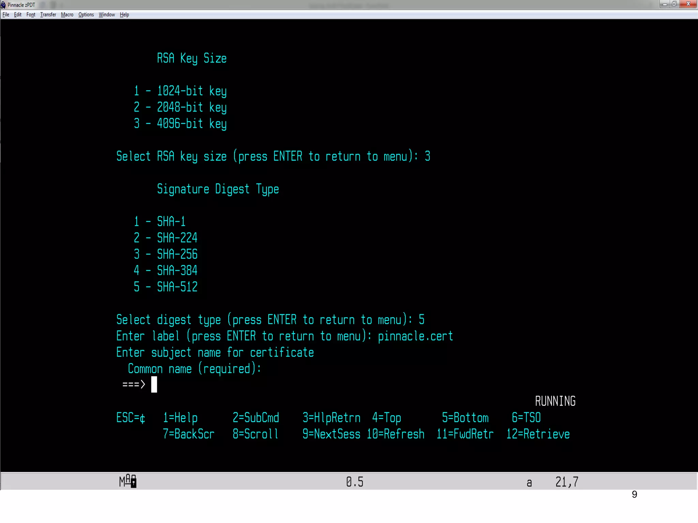The width and height of the screenshot is (698, 523).
Task: Click the '1 - SHA-1' digest line
Action: click(x=160, y=222)
